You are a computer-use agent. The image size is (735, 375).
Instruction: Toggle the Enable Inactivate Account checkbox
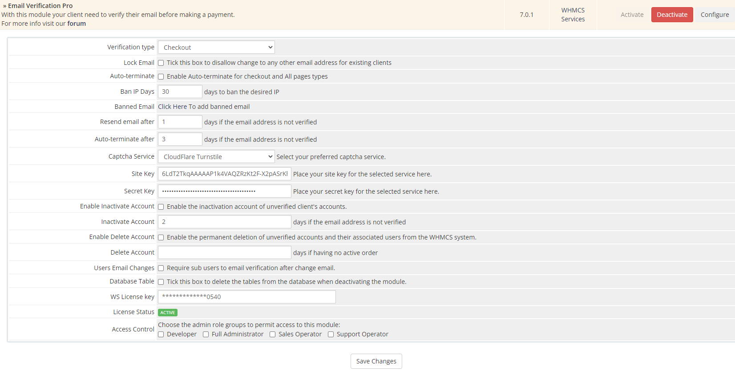161,207
